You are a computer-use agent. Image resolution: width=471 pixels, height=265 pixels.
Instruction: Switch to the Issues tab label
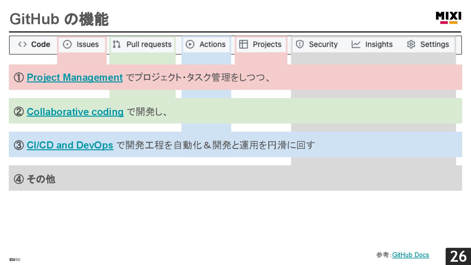88,44
